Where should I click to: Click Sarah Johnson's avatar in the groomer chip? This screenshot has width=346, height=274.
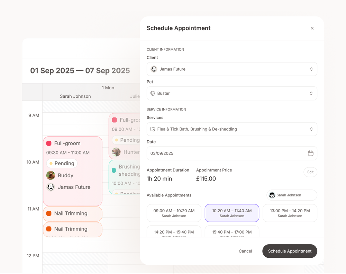(272, 195)
